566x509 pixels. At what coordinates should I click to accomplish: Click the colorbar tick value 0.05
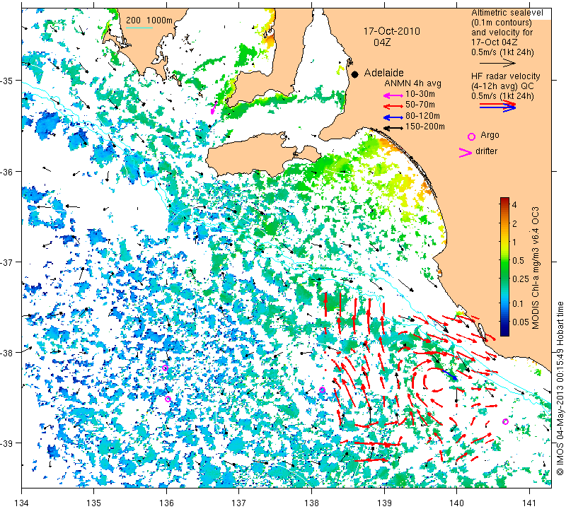(521, 322)
